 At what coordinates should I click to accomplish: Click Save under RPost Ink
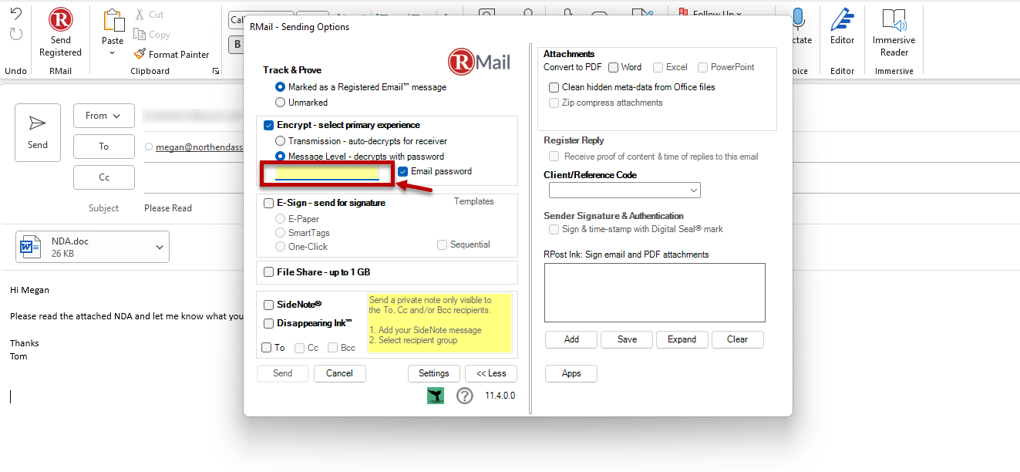point(627,339)
